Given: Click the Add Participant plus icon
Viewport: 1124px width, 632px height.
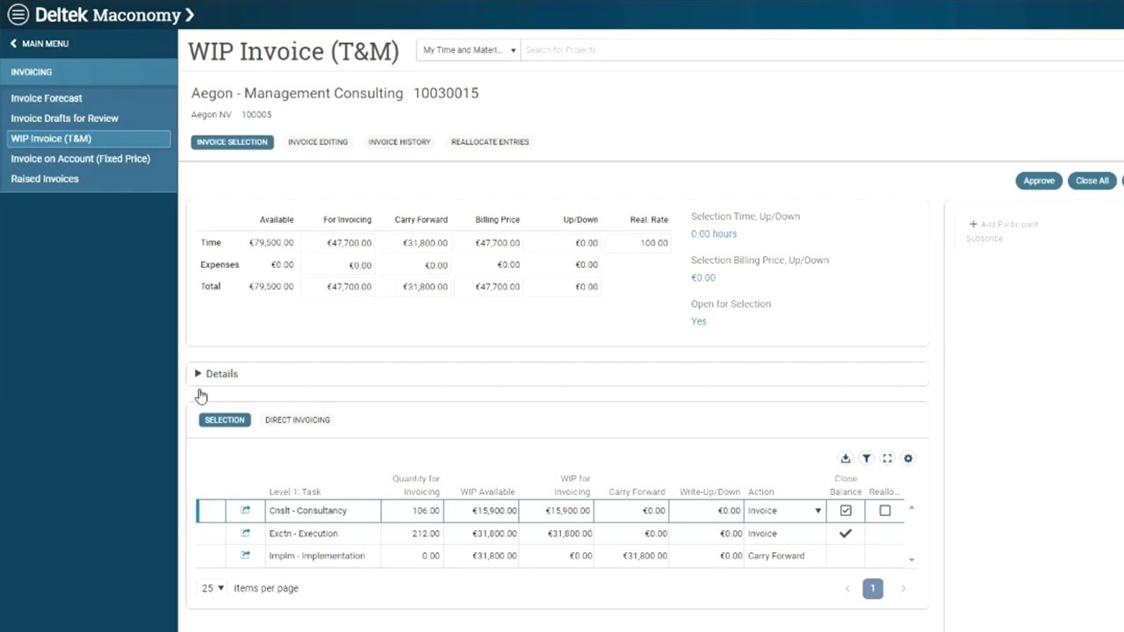Looking at the screenshot, I should pyautogui.click(x=973, y=225).
